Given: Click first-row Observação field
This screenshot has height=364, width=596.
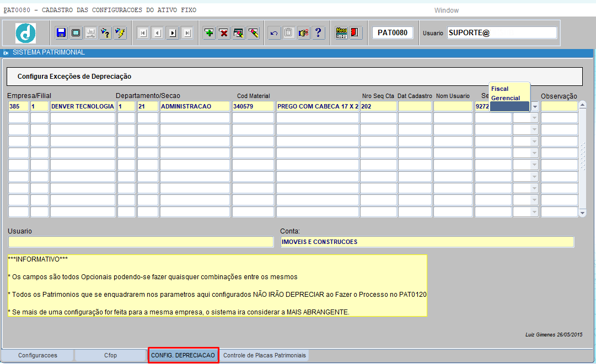Looking at the screenshot, I should (x=559, y=106).
